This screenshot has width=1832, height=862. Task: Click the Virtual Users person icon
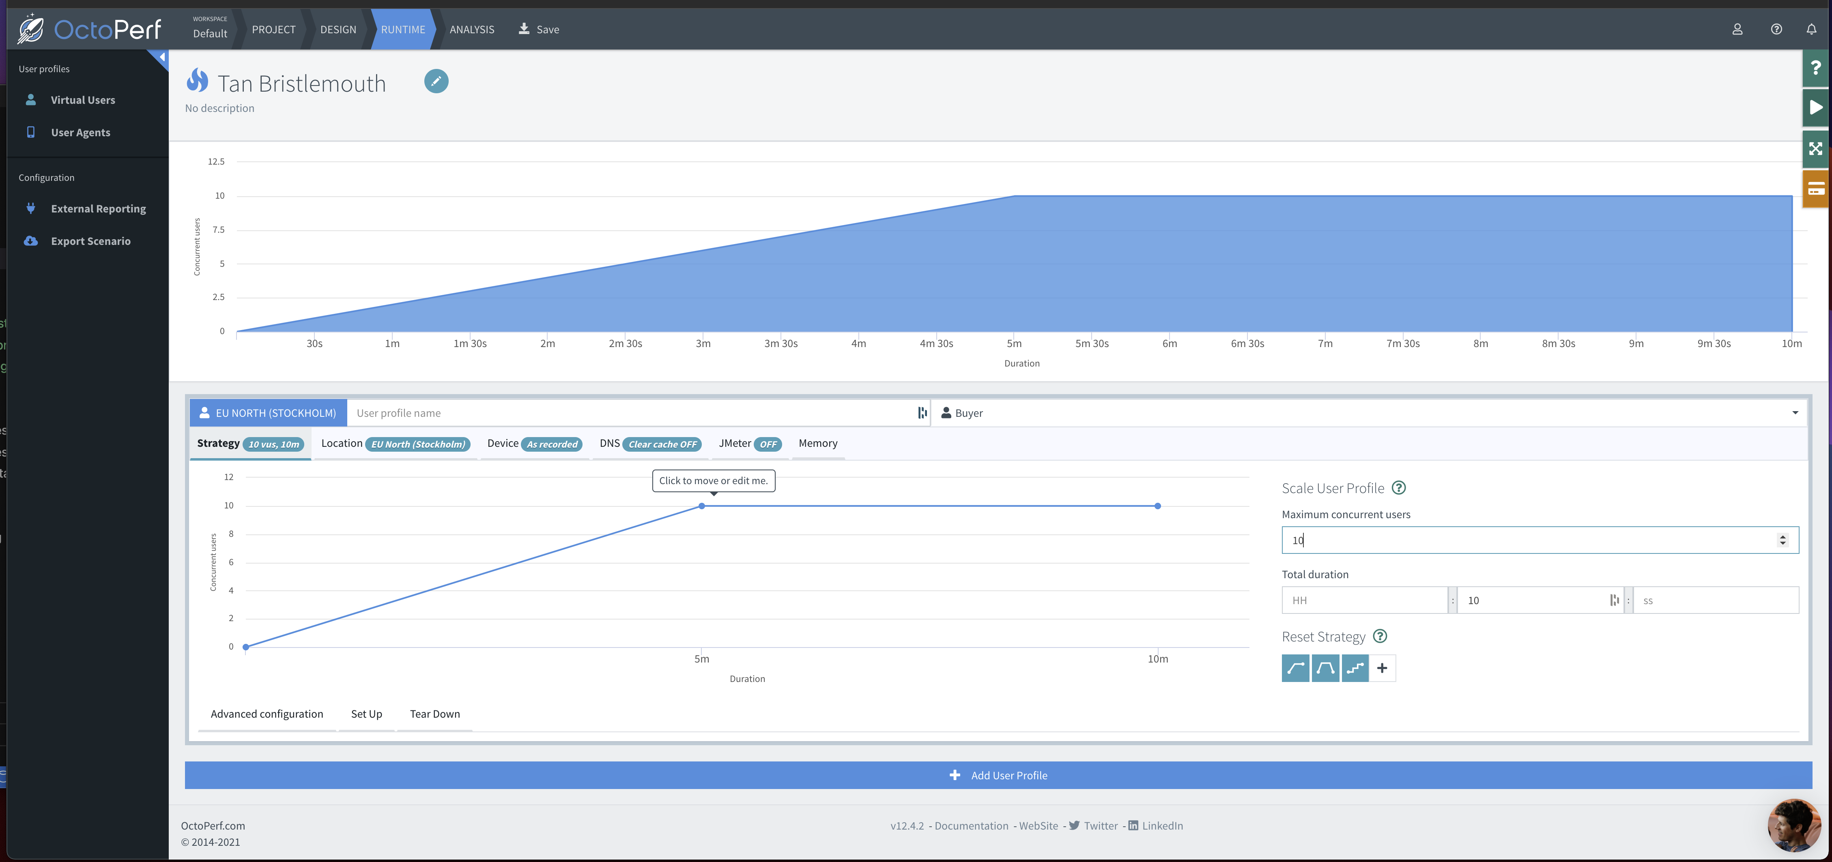30,99
